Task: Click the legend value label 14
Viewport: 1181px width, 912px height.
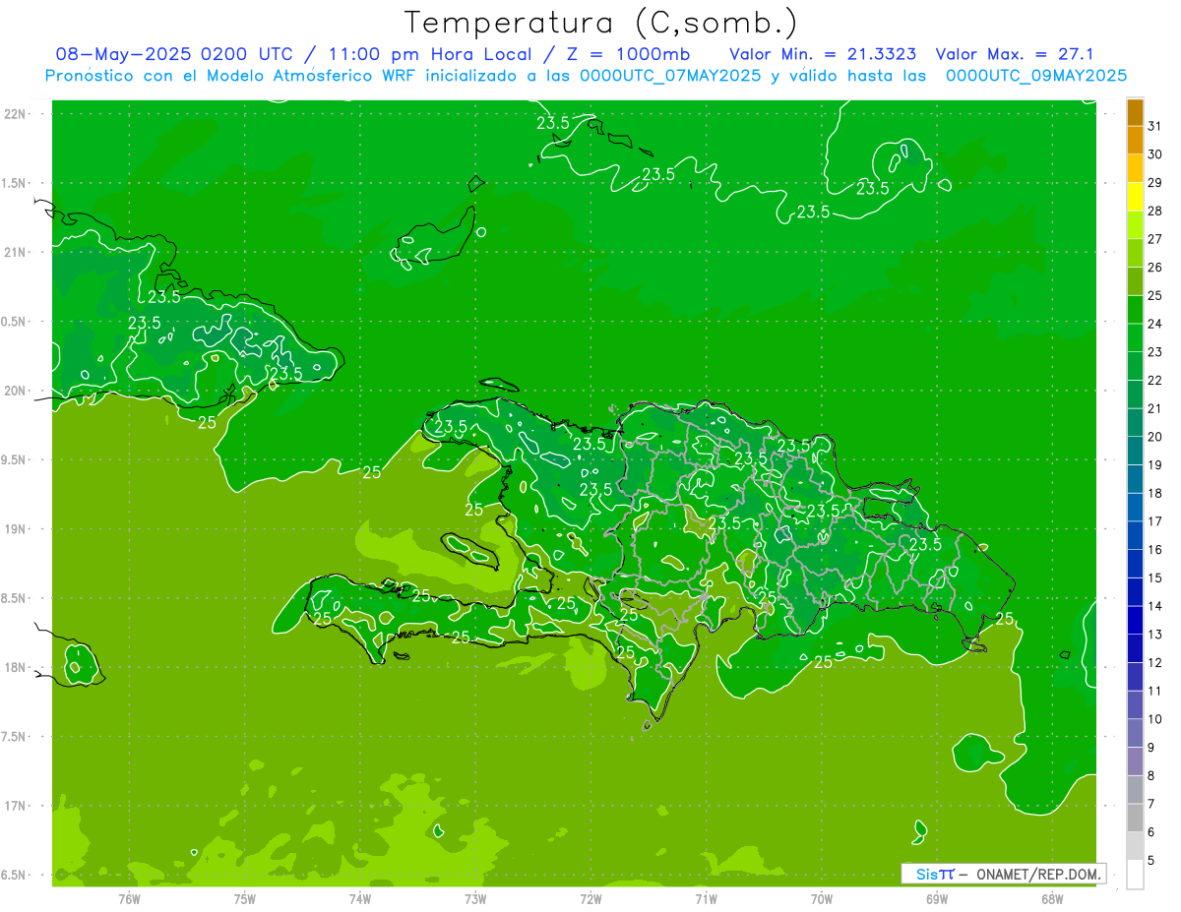Action: tap(1154, 606)
